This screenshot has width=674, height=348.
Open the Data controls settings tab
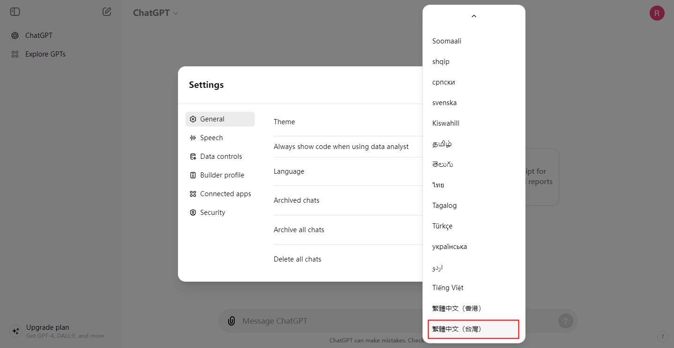(220, 156)
